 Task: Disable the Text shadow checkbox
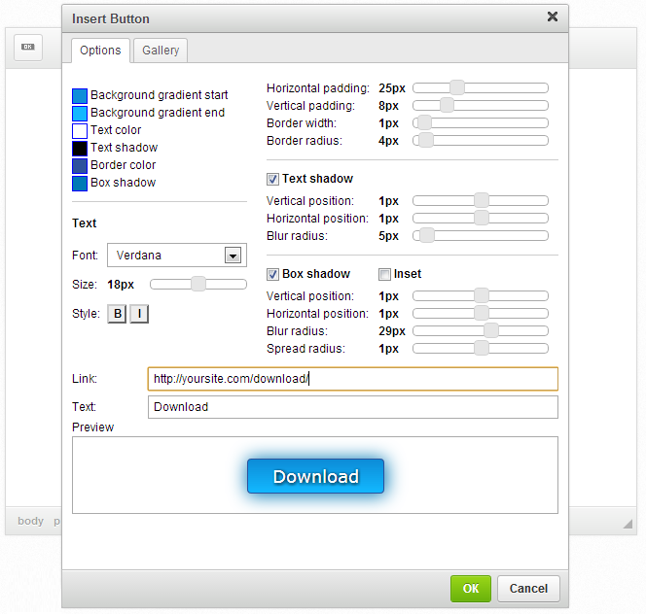click(272, 179)
